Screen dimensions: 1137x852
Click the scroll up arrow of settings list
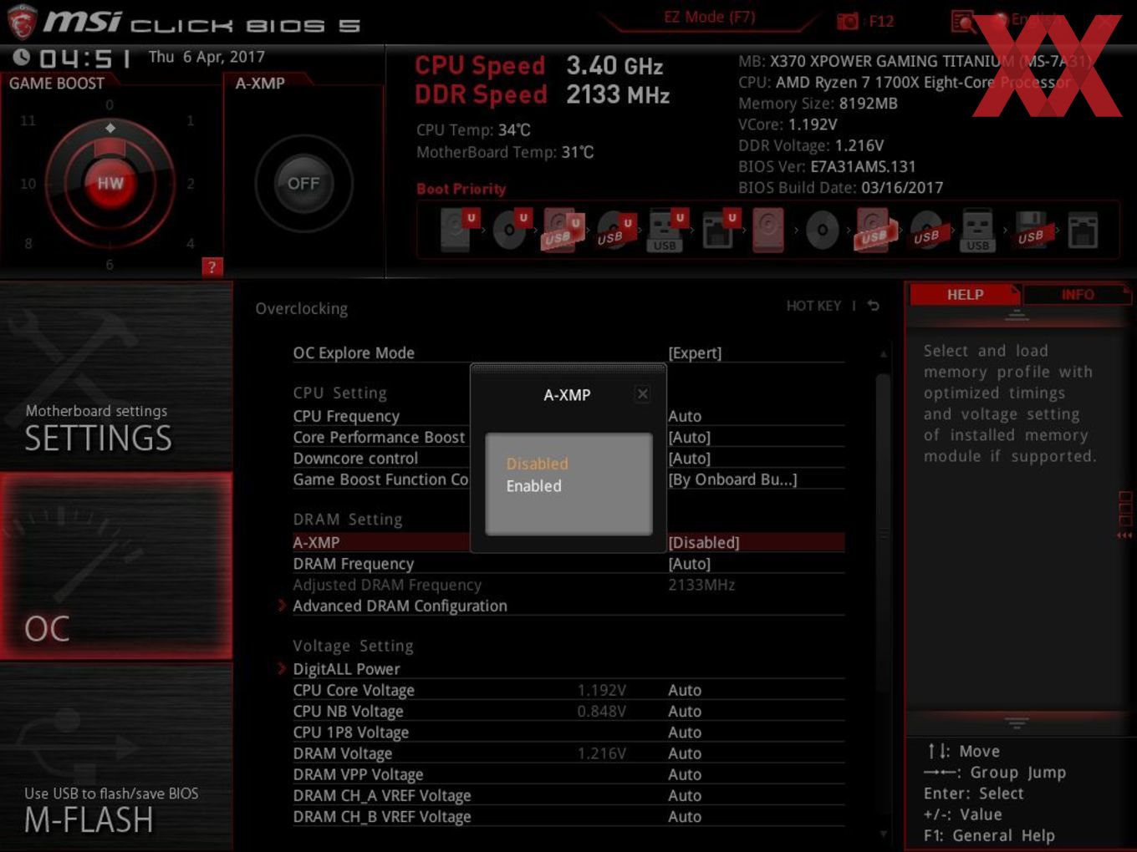(883, 354)
